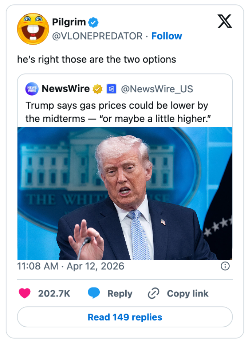Click Pilgrim's blue verified checkmark badge

coord(94,23)
